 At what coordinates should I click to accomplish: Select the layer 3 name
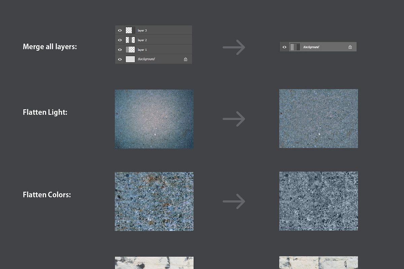click(142, 31)
